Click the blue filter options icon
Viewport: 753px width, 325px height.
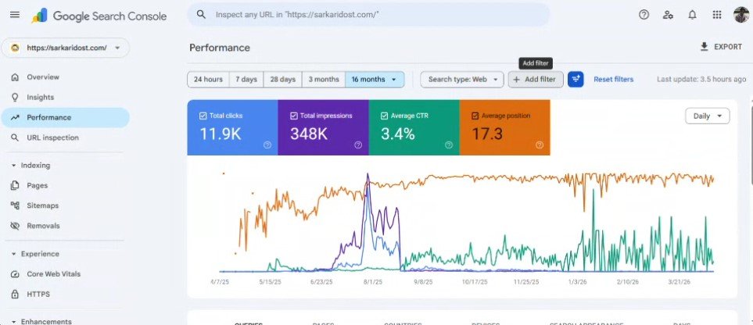coord(576,79)
